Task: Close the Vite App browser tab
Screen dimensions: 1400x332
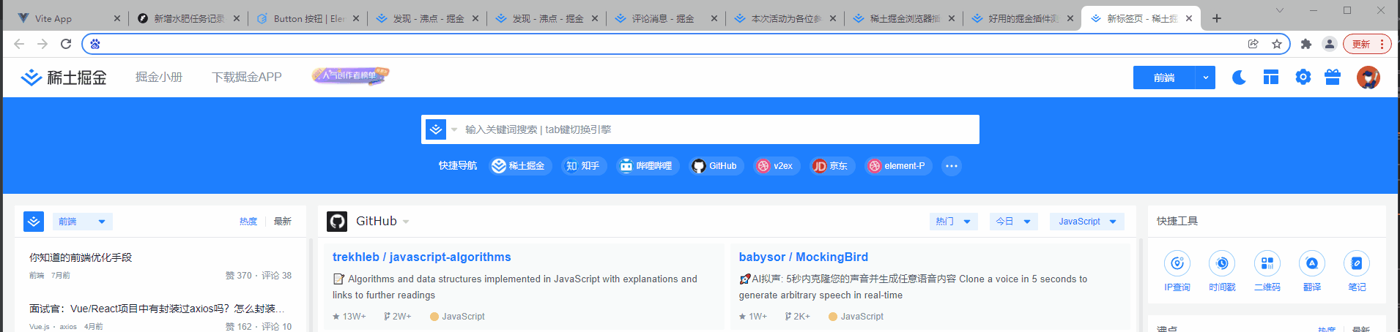Action: click(x=116, y=18)
